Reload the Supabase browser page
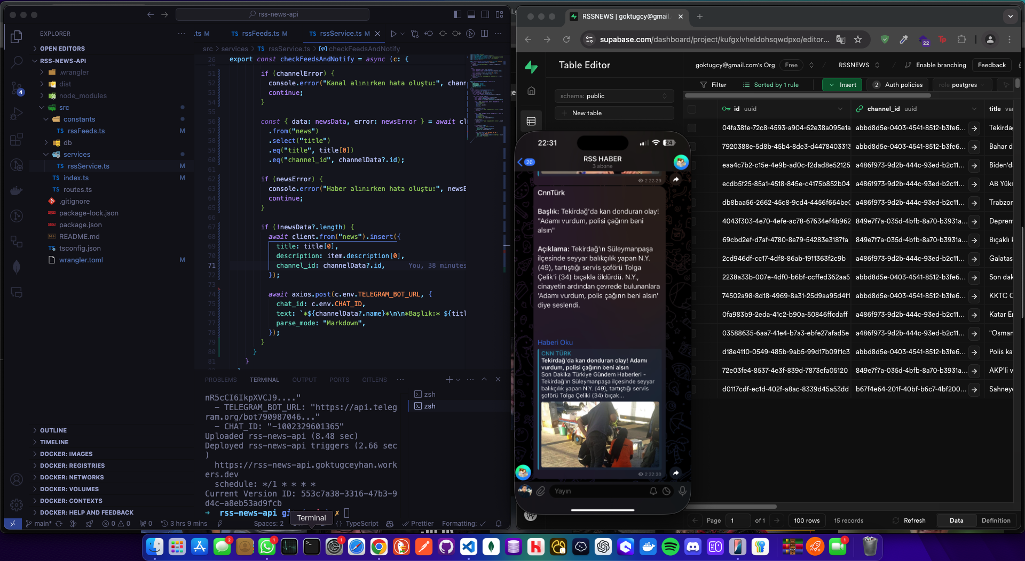Viewport: 1025px width, 561px height. click(x=566, y=39)
